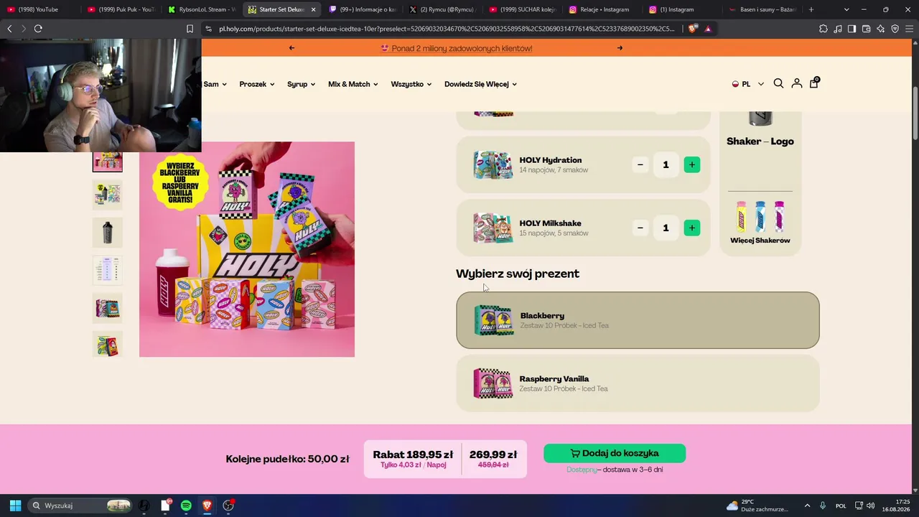Open the PL country selector dropdown
Viewport: 919px width, 517px height.
(747, 84)
